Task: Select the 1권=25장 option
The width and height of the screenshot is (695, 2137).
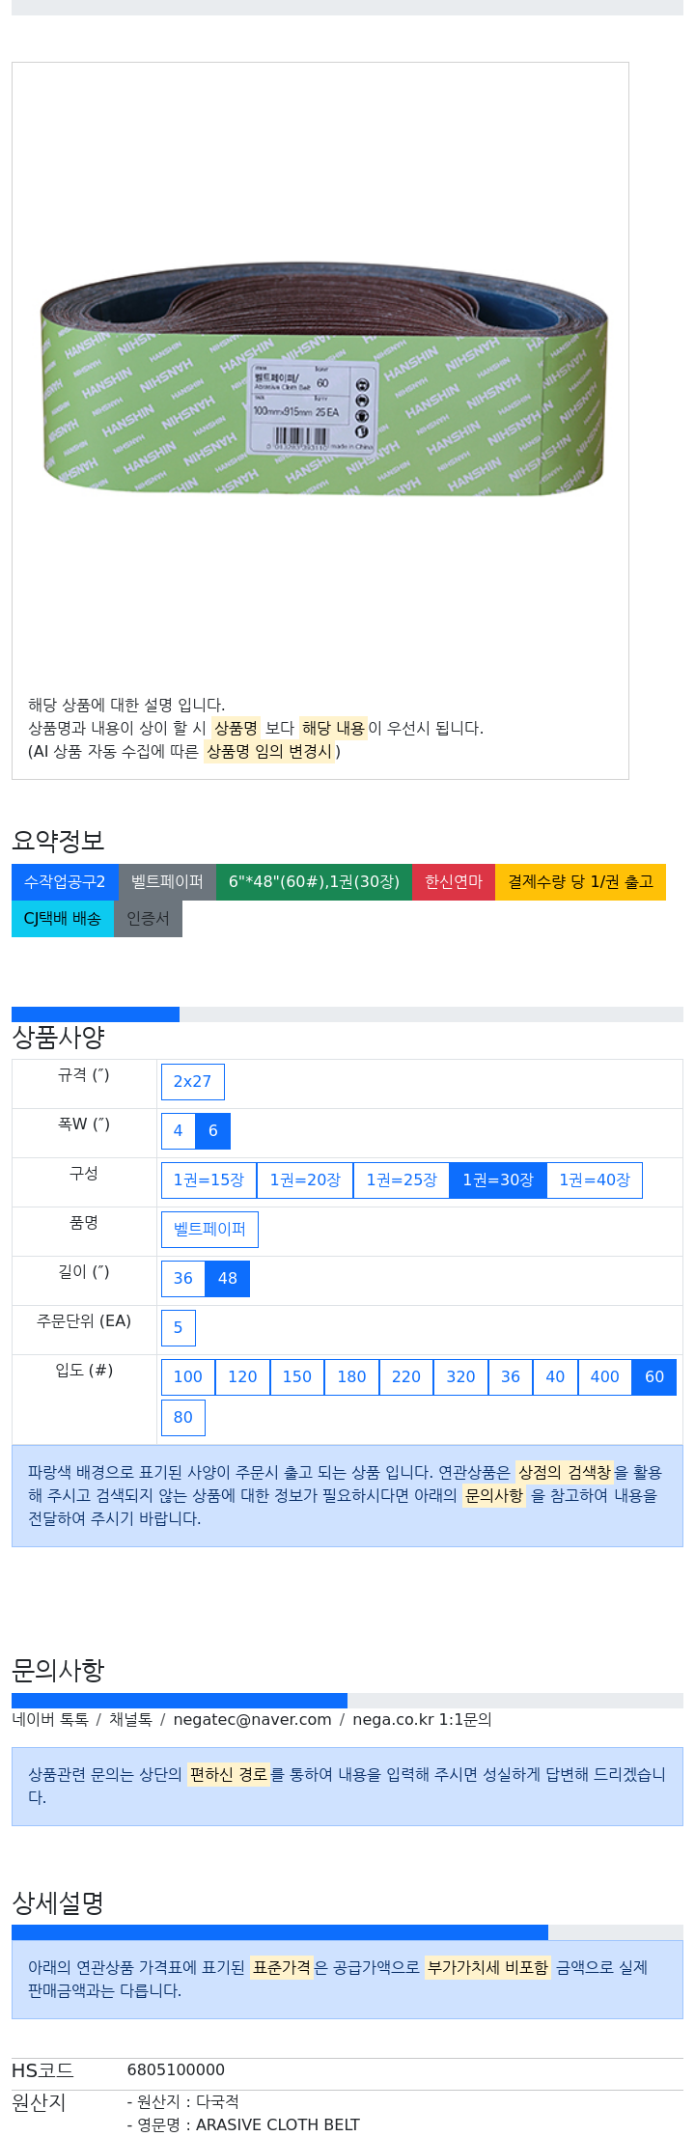Action: point(402,1180)
